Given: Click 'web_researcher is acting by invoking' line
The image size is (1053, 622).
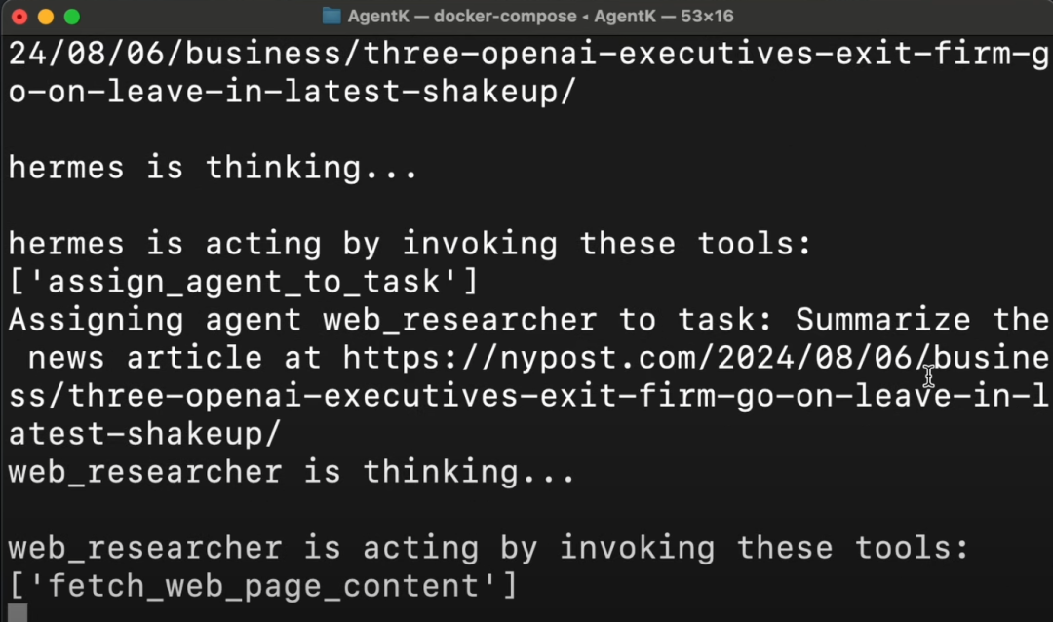Looking at the screenshot, I should click(487, 548).
